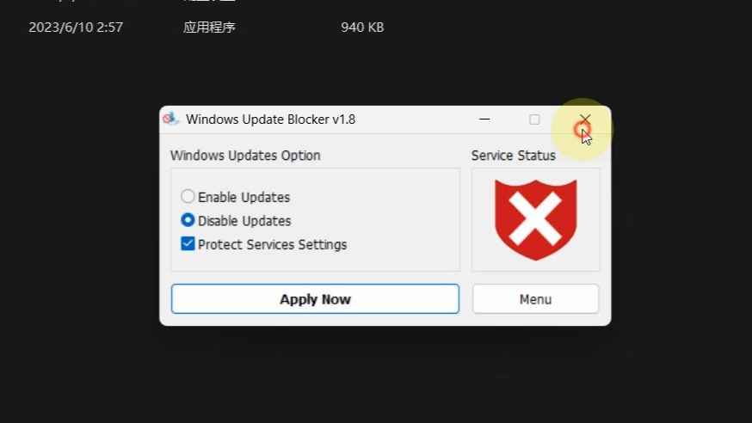Image resolution: width=752 pixels, height=423 pixels.
Task: Minimize the Windows Update Blocker window
Action: 484,120
